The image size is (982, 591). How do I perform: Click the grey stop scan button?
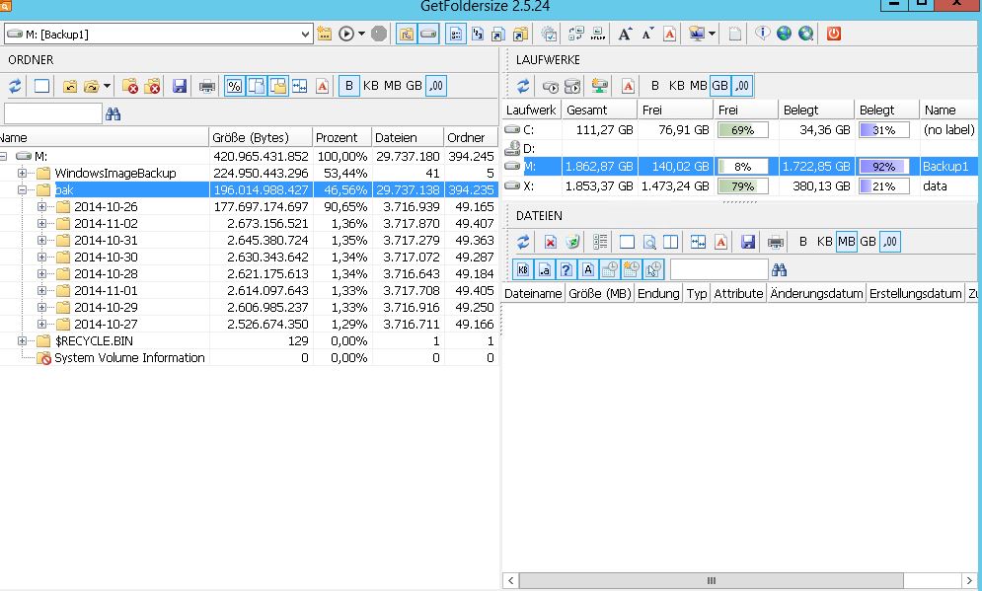pos(379,34)
